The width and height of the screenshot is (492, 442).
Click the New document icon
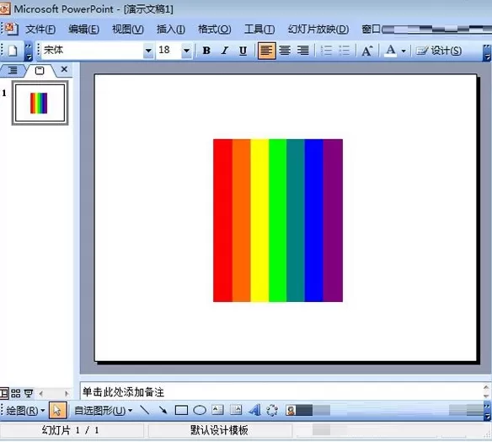tap(13, 51)
